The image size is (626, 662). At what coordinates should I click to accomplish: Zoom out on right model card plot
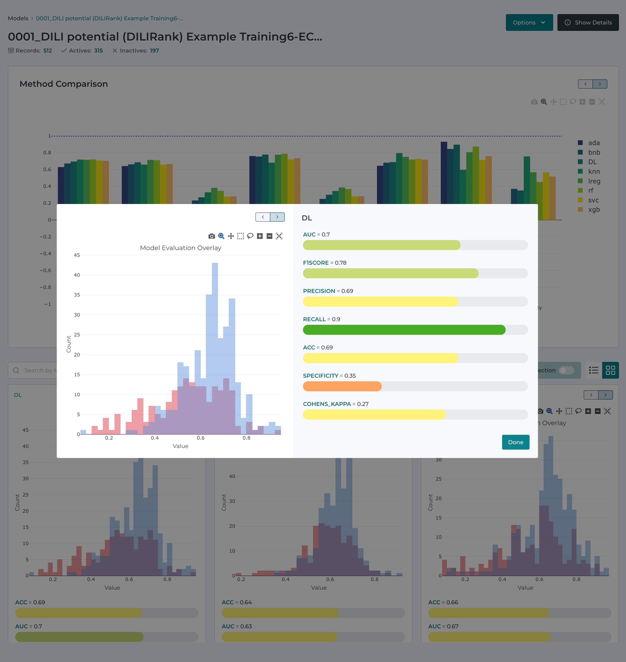pyautogui.click(x=598, y=411)
